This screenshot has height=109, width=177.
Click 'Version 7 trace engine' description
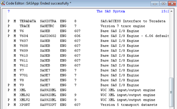pyautogui.click(x=123, y=26)
